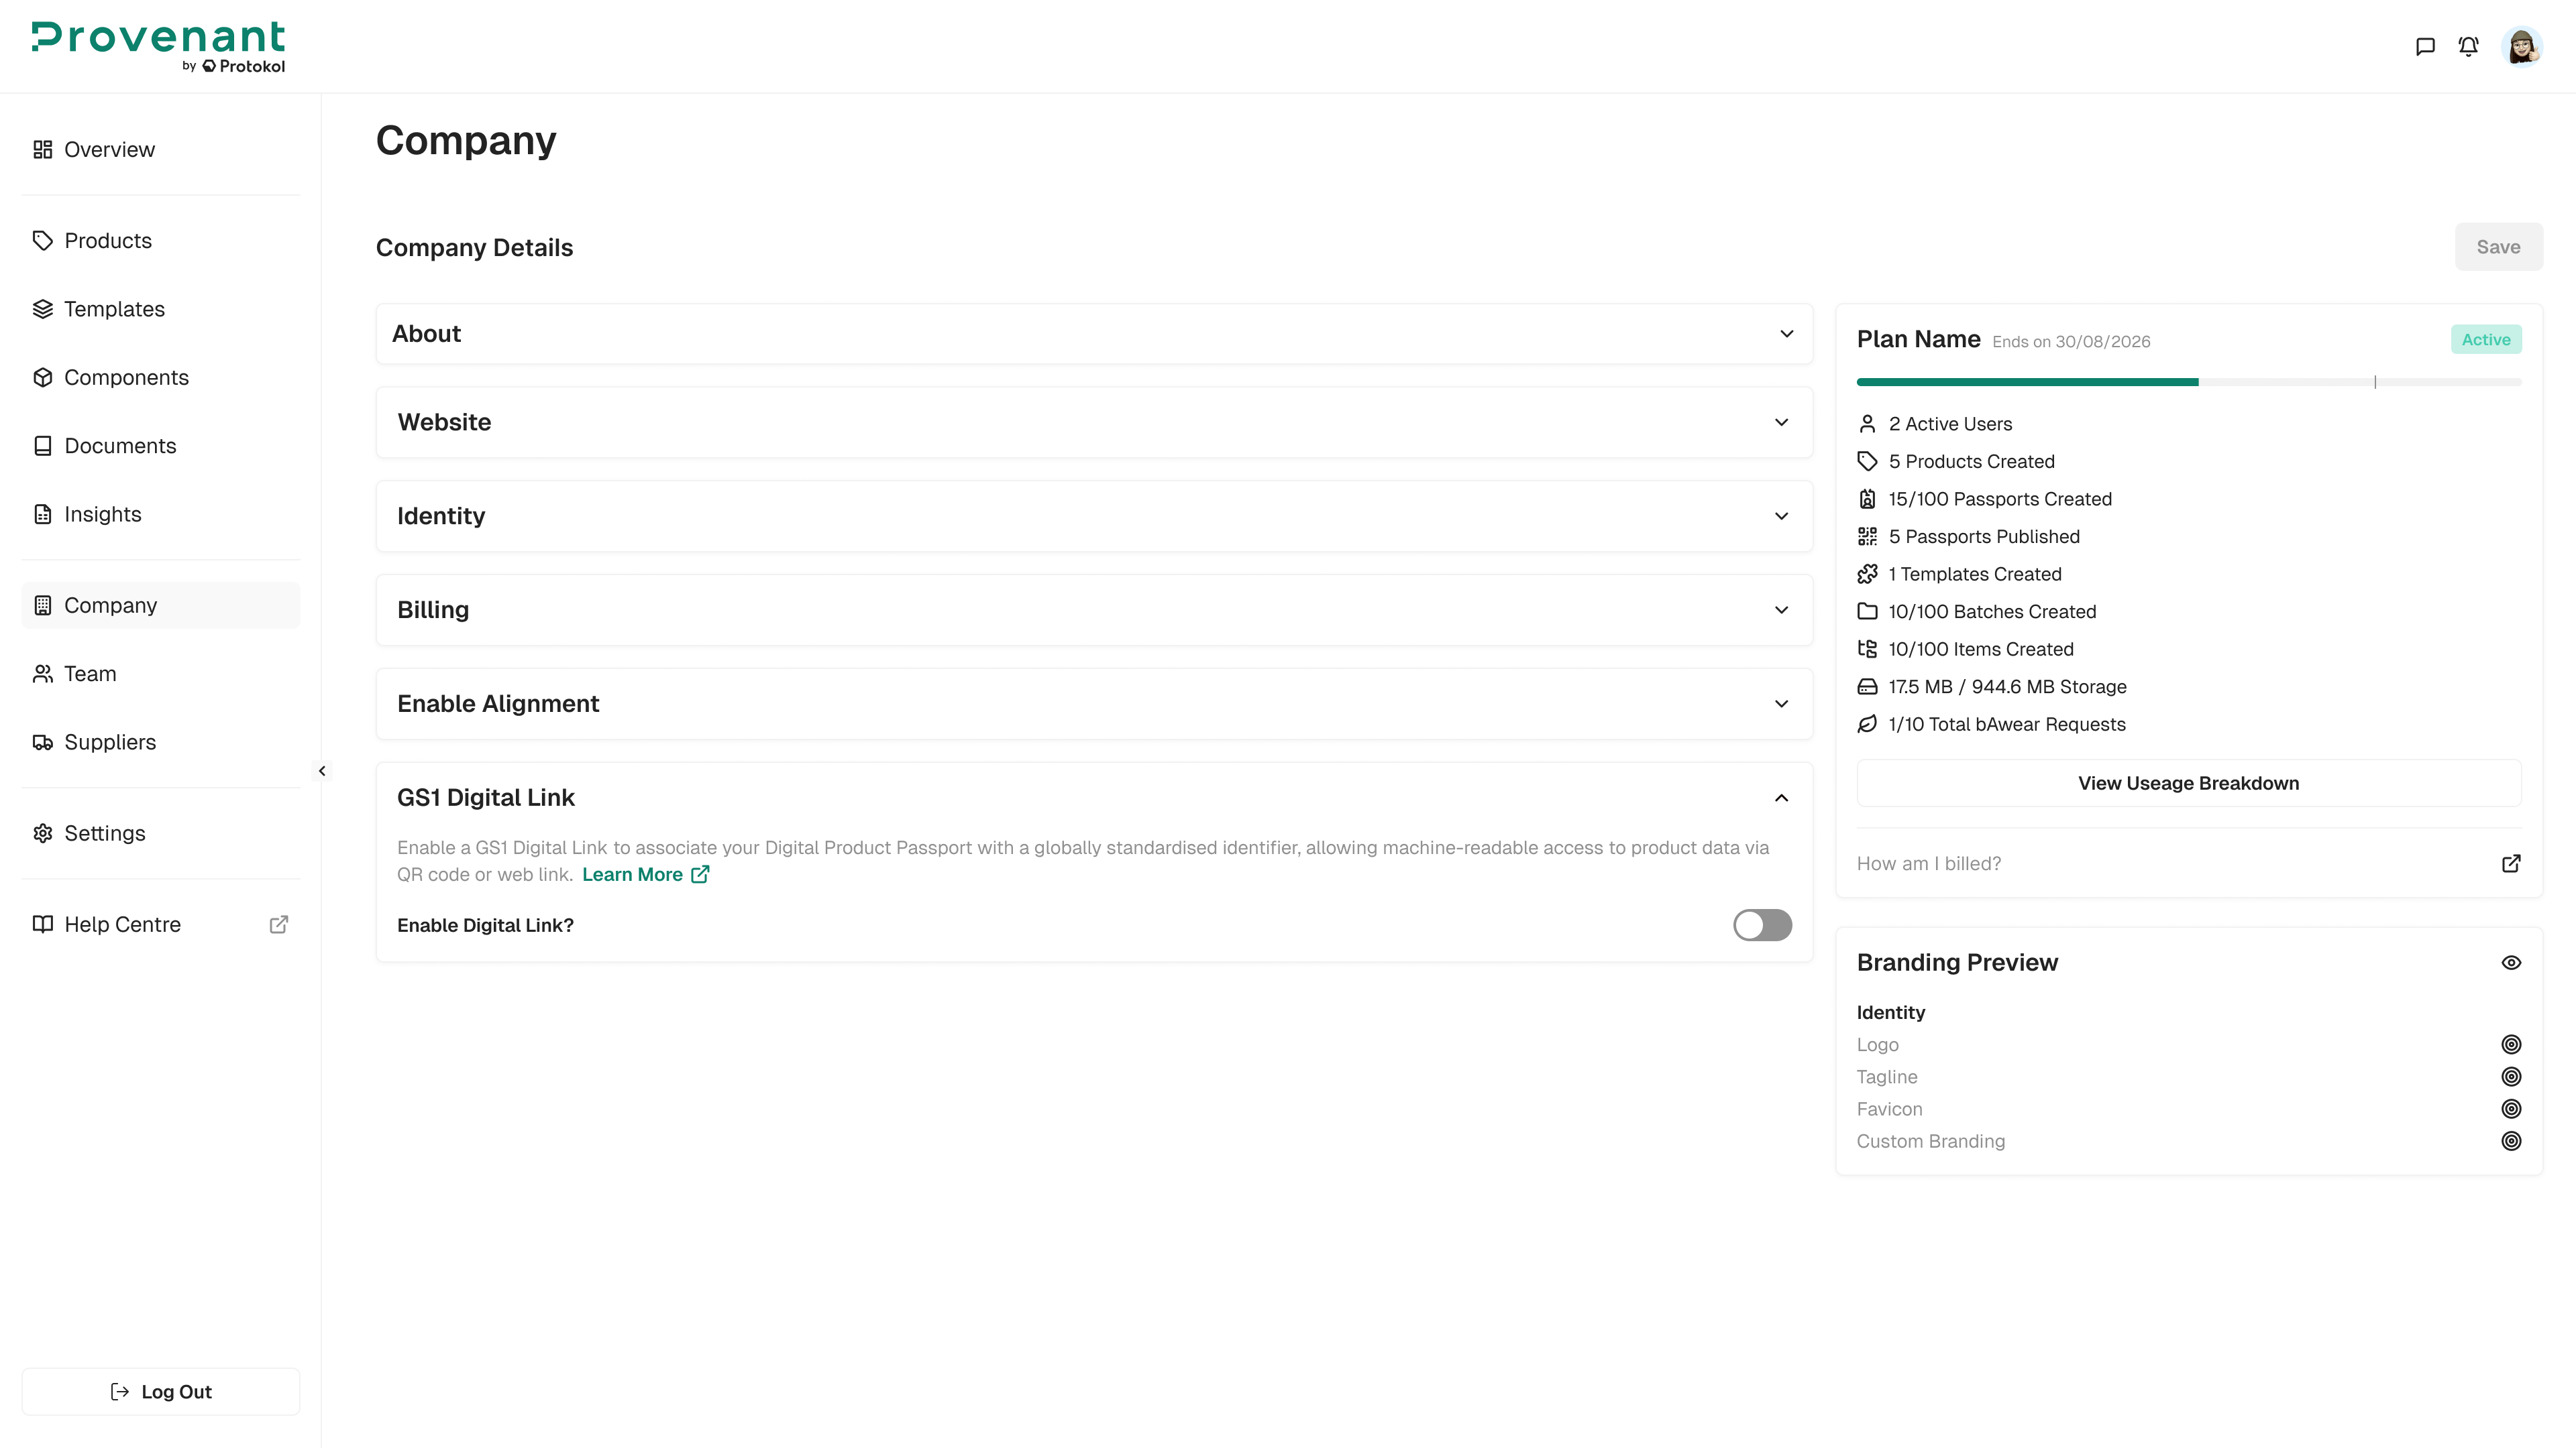Toggle the Tagline branding indicator
Image resolution: width=2576 pixels, height=1448 pixels.
(2511, 1076)
